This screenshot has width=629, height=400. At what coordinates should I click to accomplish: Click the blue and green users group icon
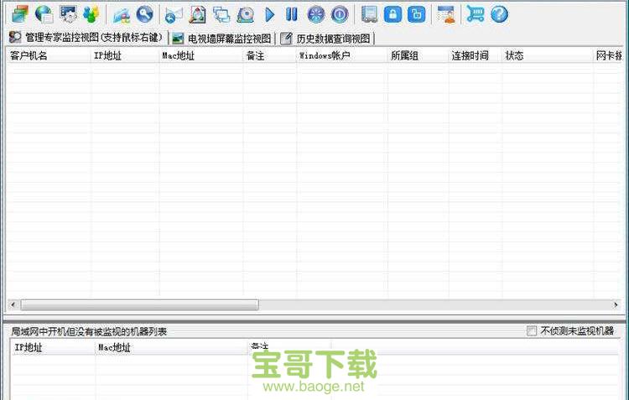[91, 14]
